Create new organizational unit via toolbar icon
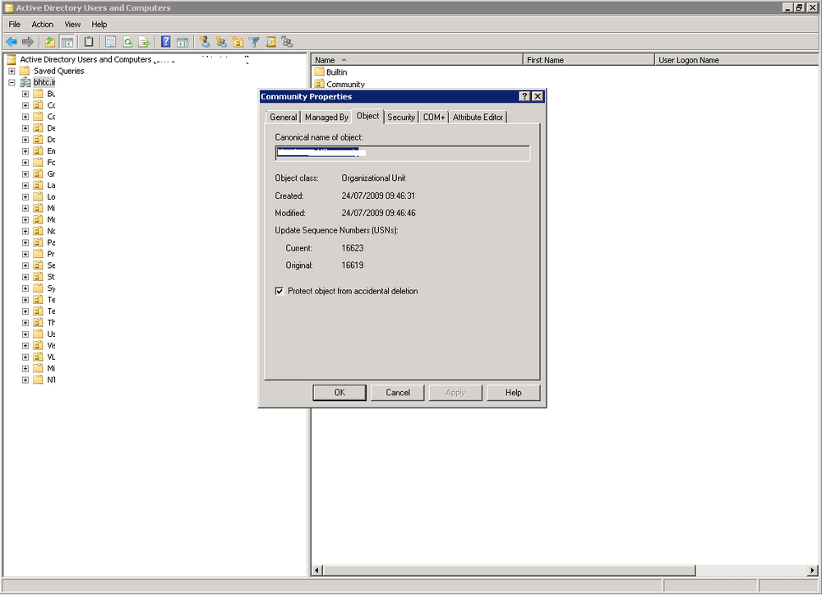The height and width of the screenshot is (595, 822). pos(238,42)
